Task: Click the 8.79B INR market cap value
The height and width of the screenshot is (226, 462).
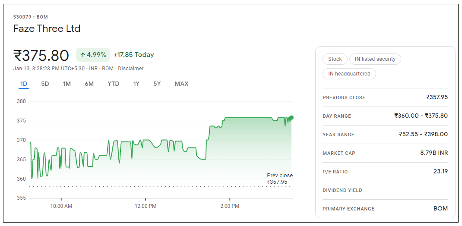Action: [434, 153]
